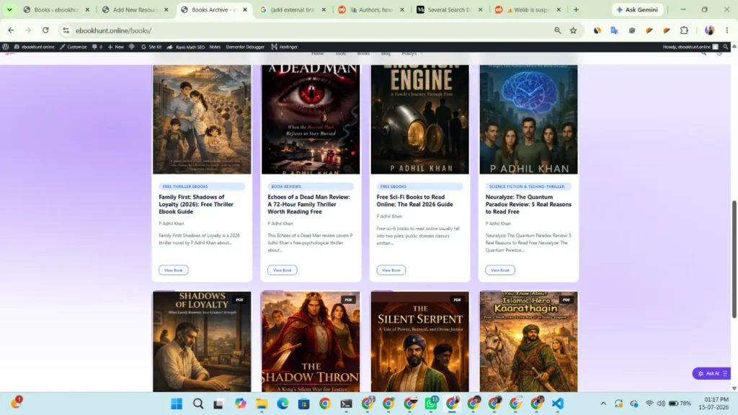
Task: Open the Extensions puzzle piece menu
Action: [x=684, y=30]
